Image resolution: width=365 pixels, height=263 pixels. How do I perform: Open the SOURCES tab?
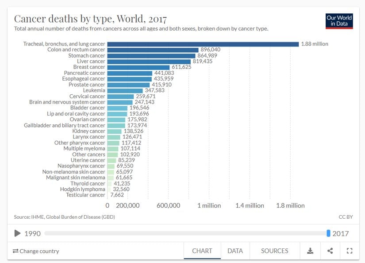click(274, 251)
